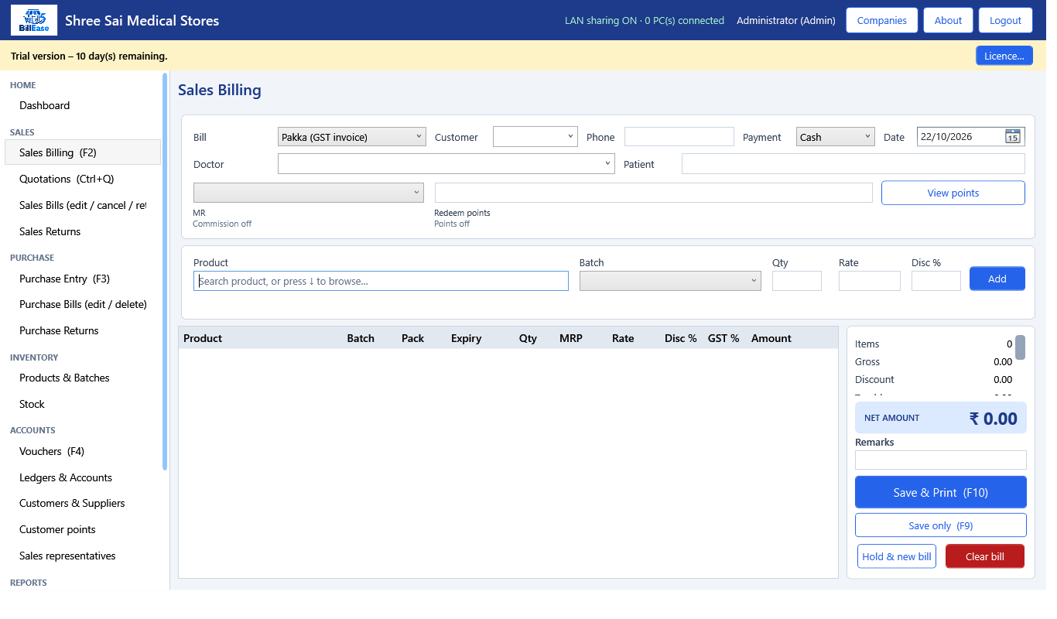Add the product to the bill

tap(997, 279)
